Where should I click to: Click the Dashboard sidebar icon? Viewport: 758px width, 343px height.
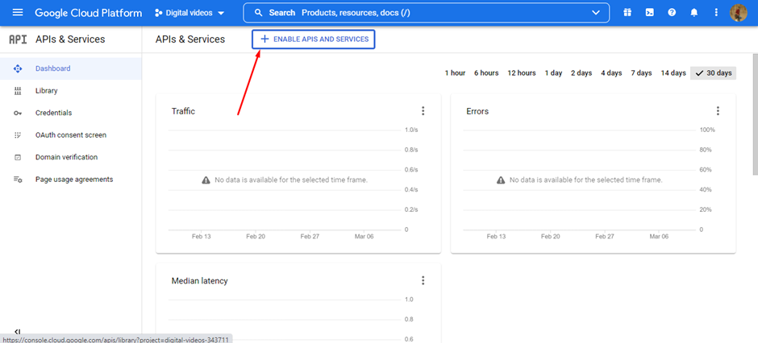click(18, 68)
